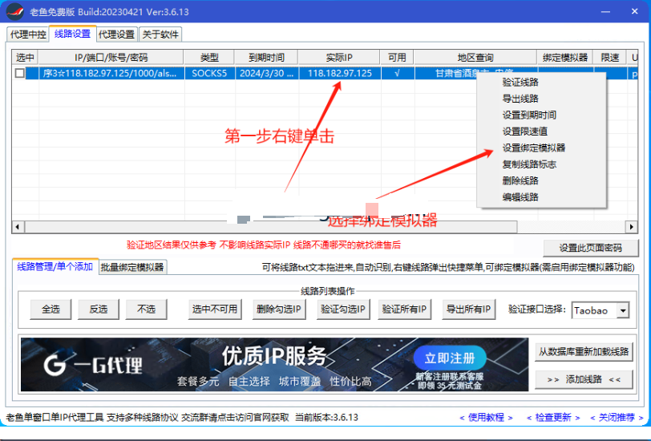Click the 删除勾选IP button
651x441 pixels.
(279, 309)
